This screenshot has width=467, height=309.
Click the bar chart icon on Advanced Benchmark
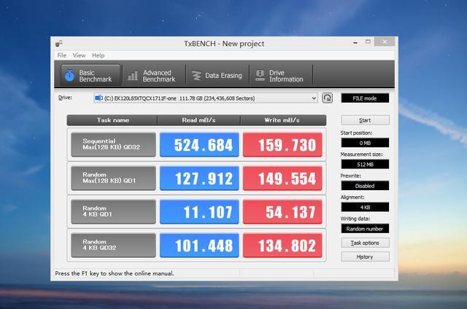click(x=133, y=76)
